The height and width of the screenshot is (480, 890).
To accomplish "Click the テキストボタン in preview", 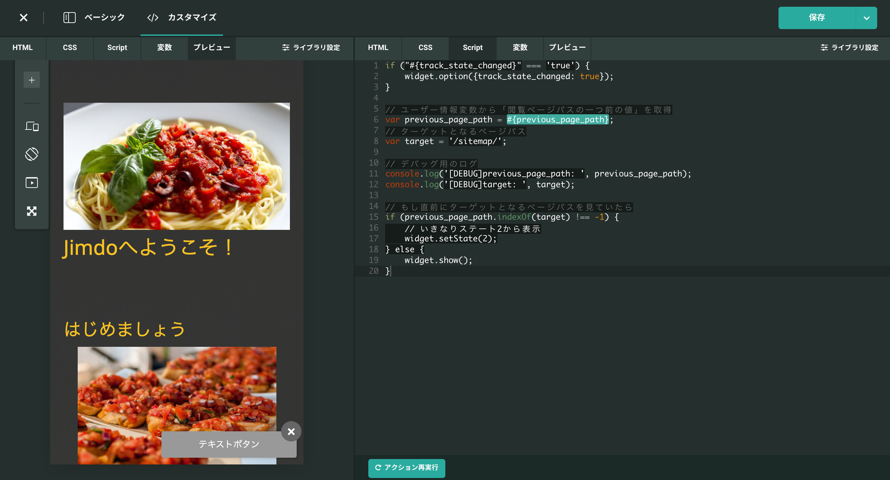I will coord(229,444).
